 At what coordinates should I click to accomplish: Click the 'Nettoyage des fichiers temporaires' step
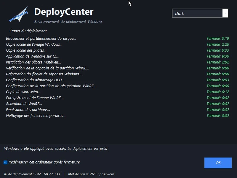point(36,115)
